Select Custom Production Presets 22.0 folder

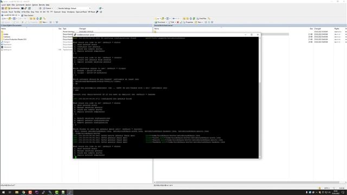tap(15, 40)
